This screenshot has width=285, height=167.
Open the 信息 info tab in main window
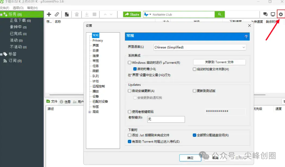click(65, 102)
